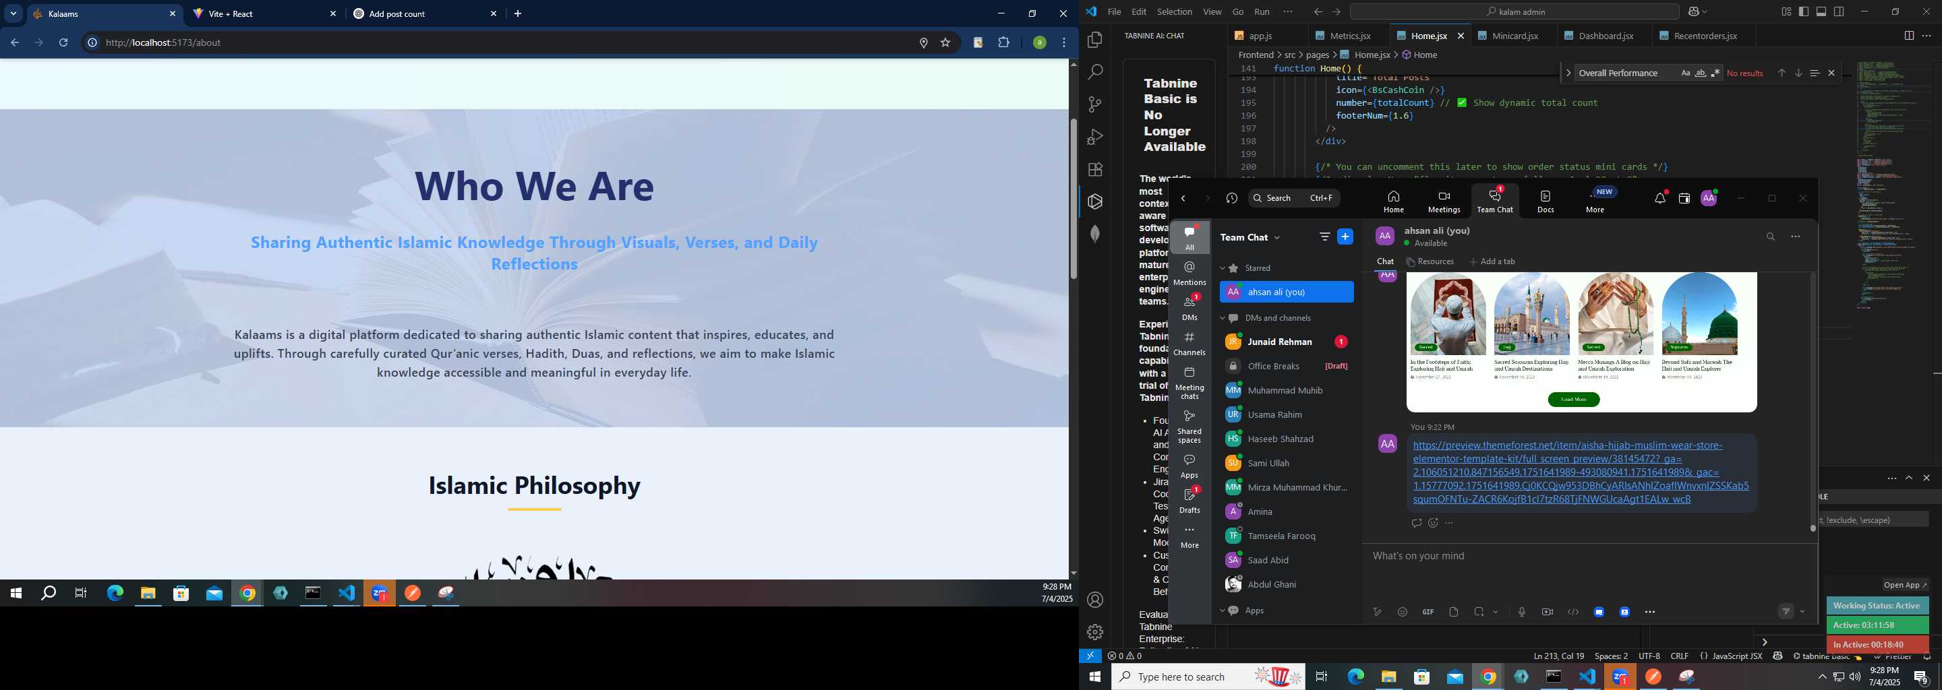
Task: Collapse DMs and channels section
Action: (x=1223, y=318)
